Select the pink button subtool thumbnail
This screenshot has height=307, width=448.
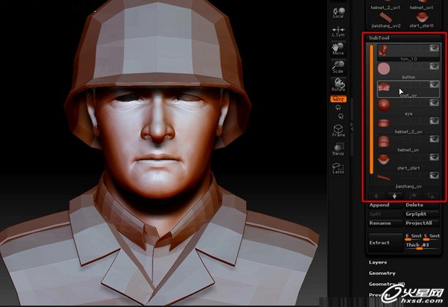click(384, 69)
